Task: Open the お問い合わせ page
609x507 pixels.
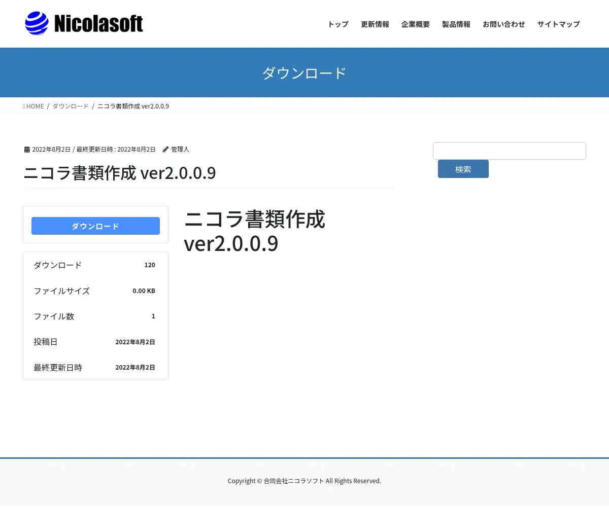Action: (504, 24)
